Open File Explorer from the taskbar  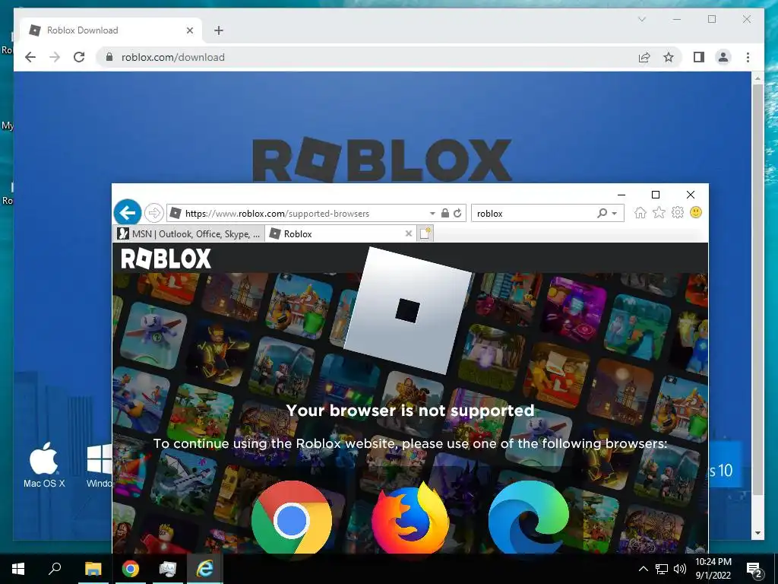click(93, 569)
